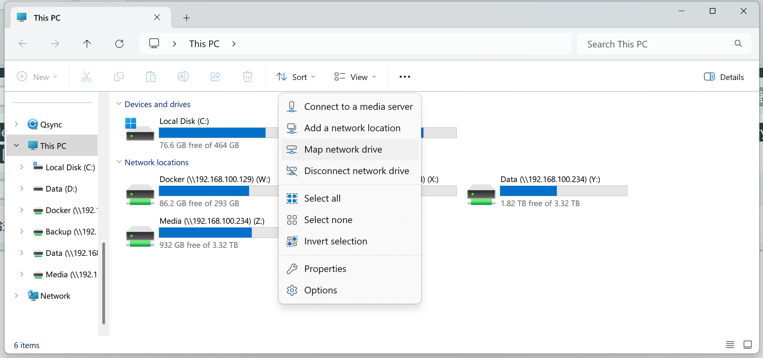
Task: Click the Cut scissors icon
Action: pyautogui.click(x=87, y=77)
